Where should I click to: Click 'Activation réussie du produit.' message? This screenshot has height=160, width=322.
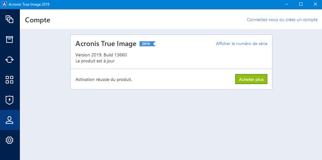[x=104, y=79]
